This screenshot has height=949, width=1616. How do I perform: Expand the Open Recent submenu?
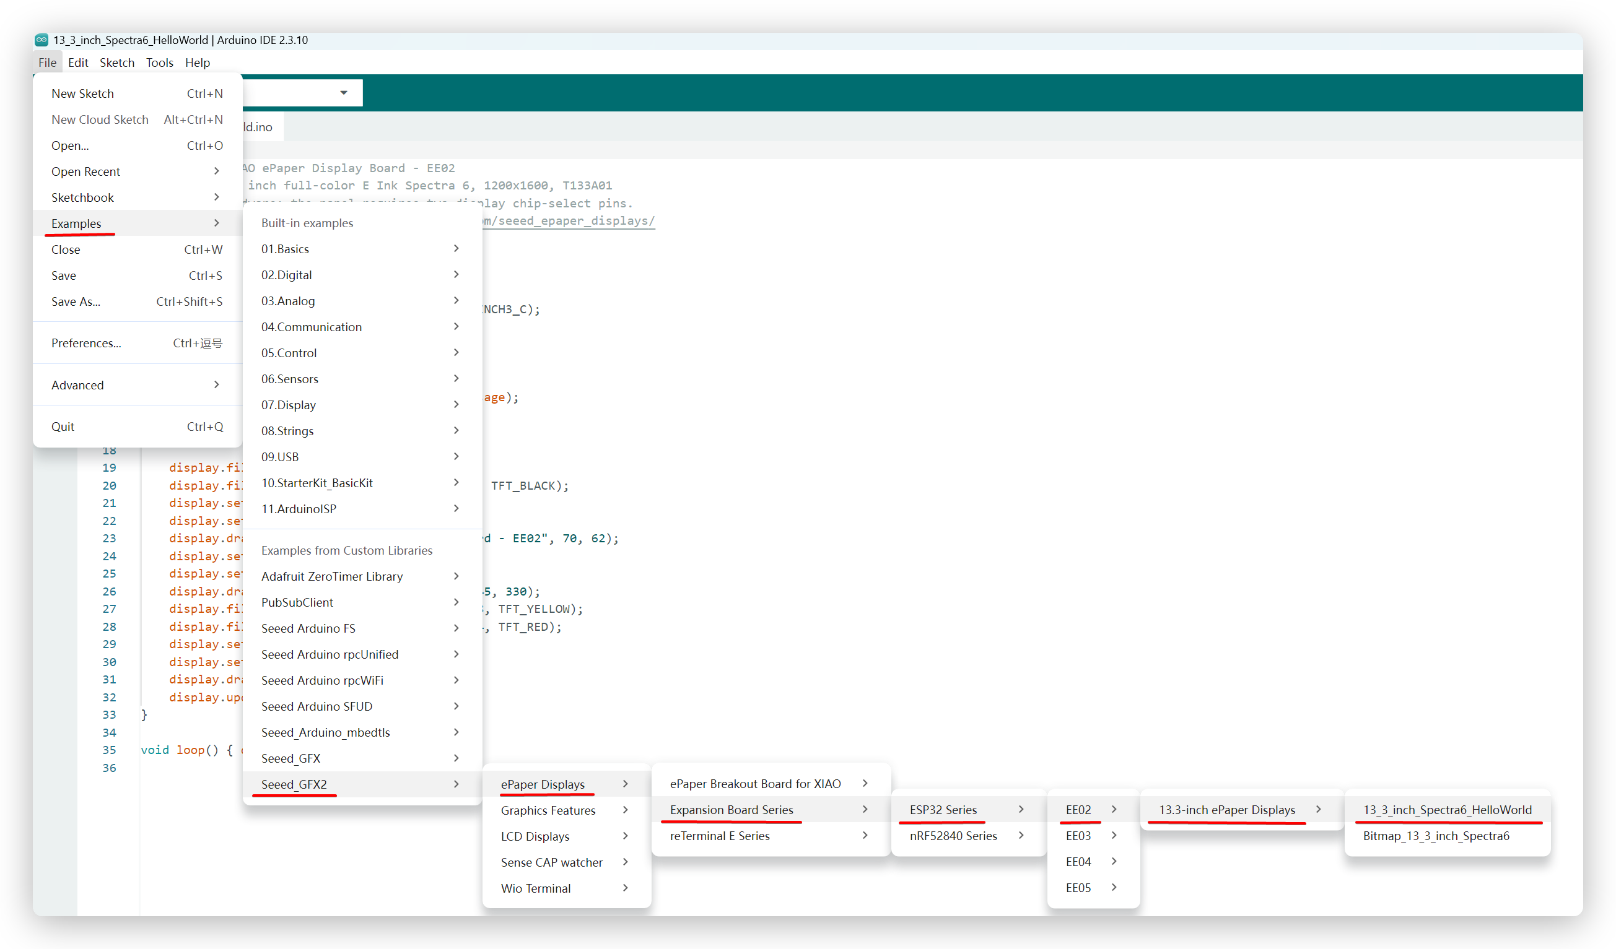tap(138, 171)
